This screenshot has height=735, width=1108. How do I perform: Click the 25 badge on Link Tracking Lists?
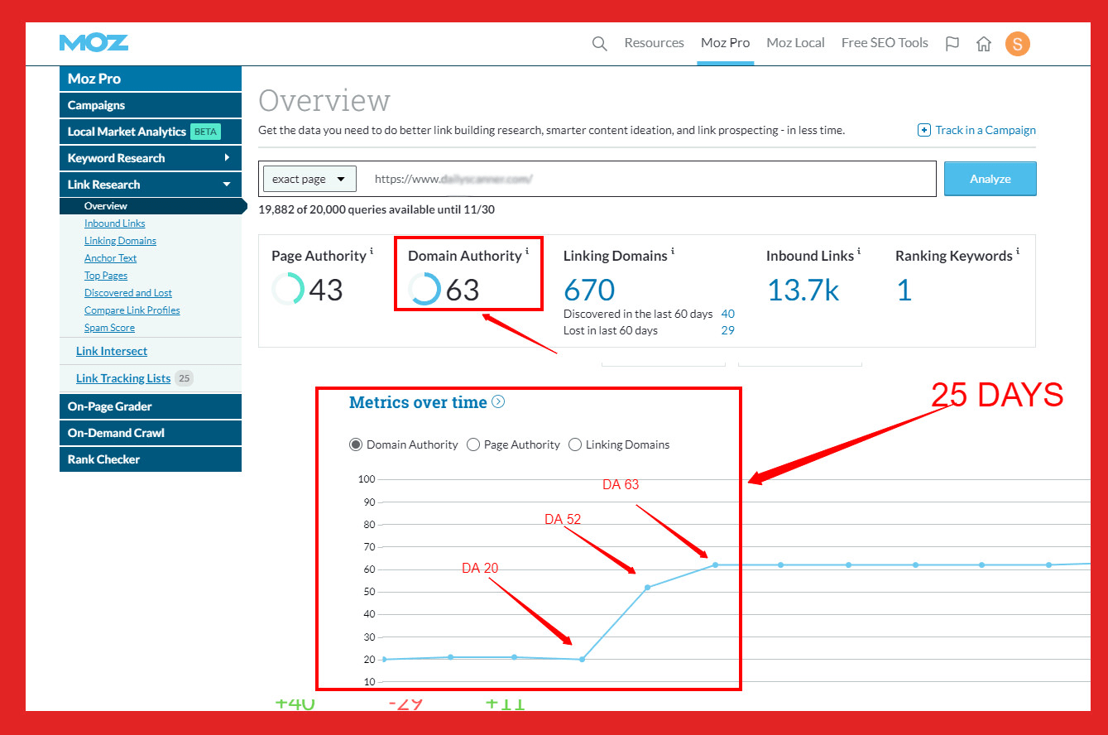184,378
